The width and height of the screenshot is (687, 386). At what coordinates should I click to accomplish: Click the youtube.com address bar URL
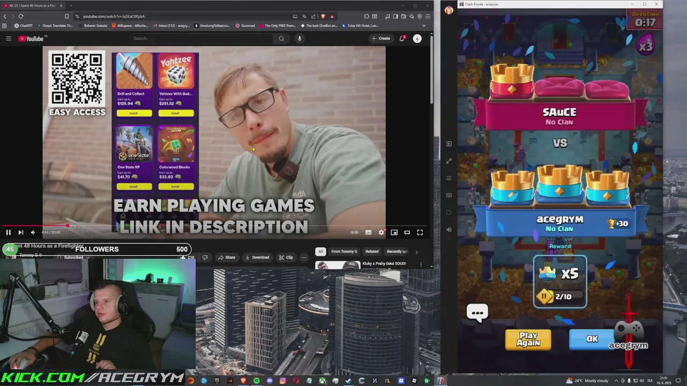point(114,17)
